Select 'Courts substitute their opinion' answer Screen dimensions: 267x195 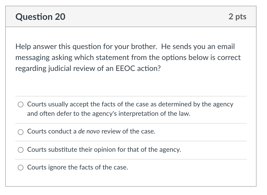pyautogui.click(x=20, y=149)
